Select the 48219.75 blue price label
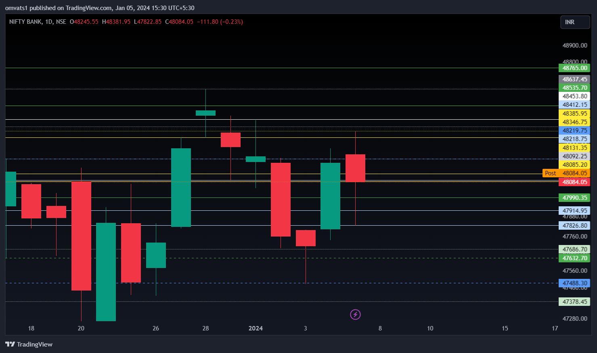 (574, 131)
